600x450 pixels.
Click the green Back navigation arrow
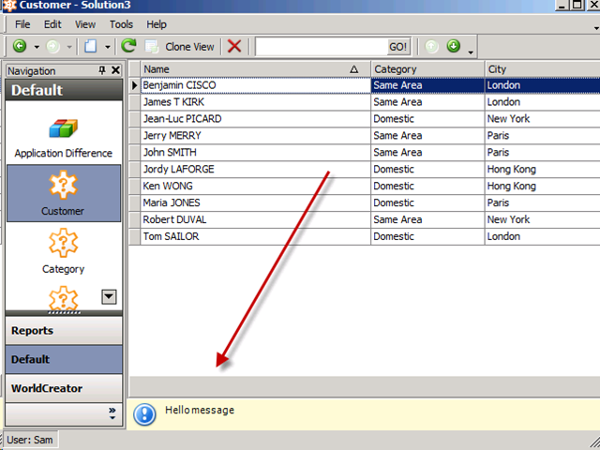point(20,46)
